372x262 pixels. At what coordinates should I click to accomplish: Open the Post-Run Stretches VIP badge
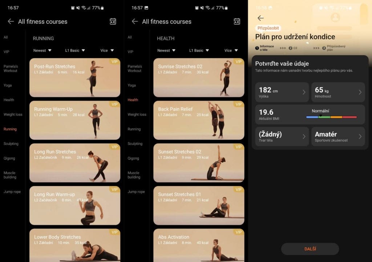pyautogui.click(x=114, y=62)
